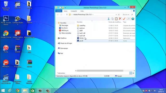Click the Forward navigation arrow
166x93 pixels.
tap(61, 14)
